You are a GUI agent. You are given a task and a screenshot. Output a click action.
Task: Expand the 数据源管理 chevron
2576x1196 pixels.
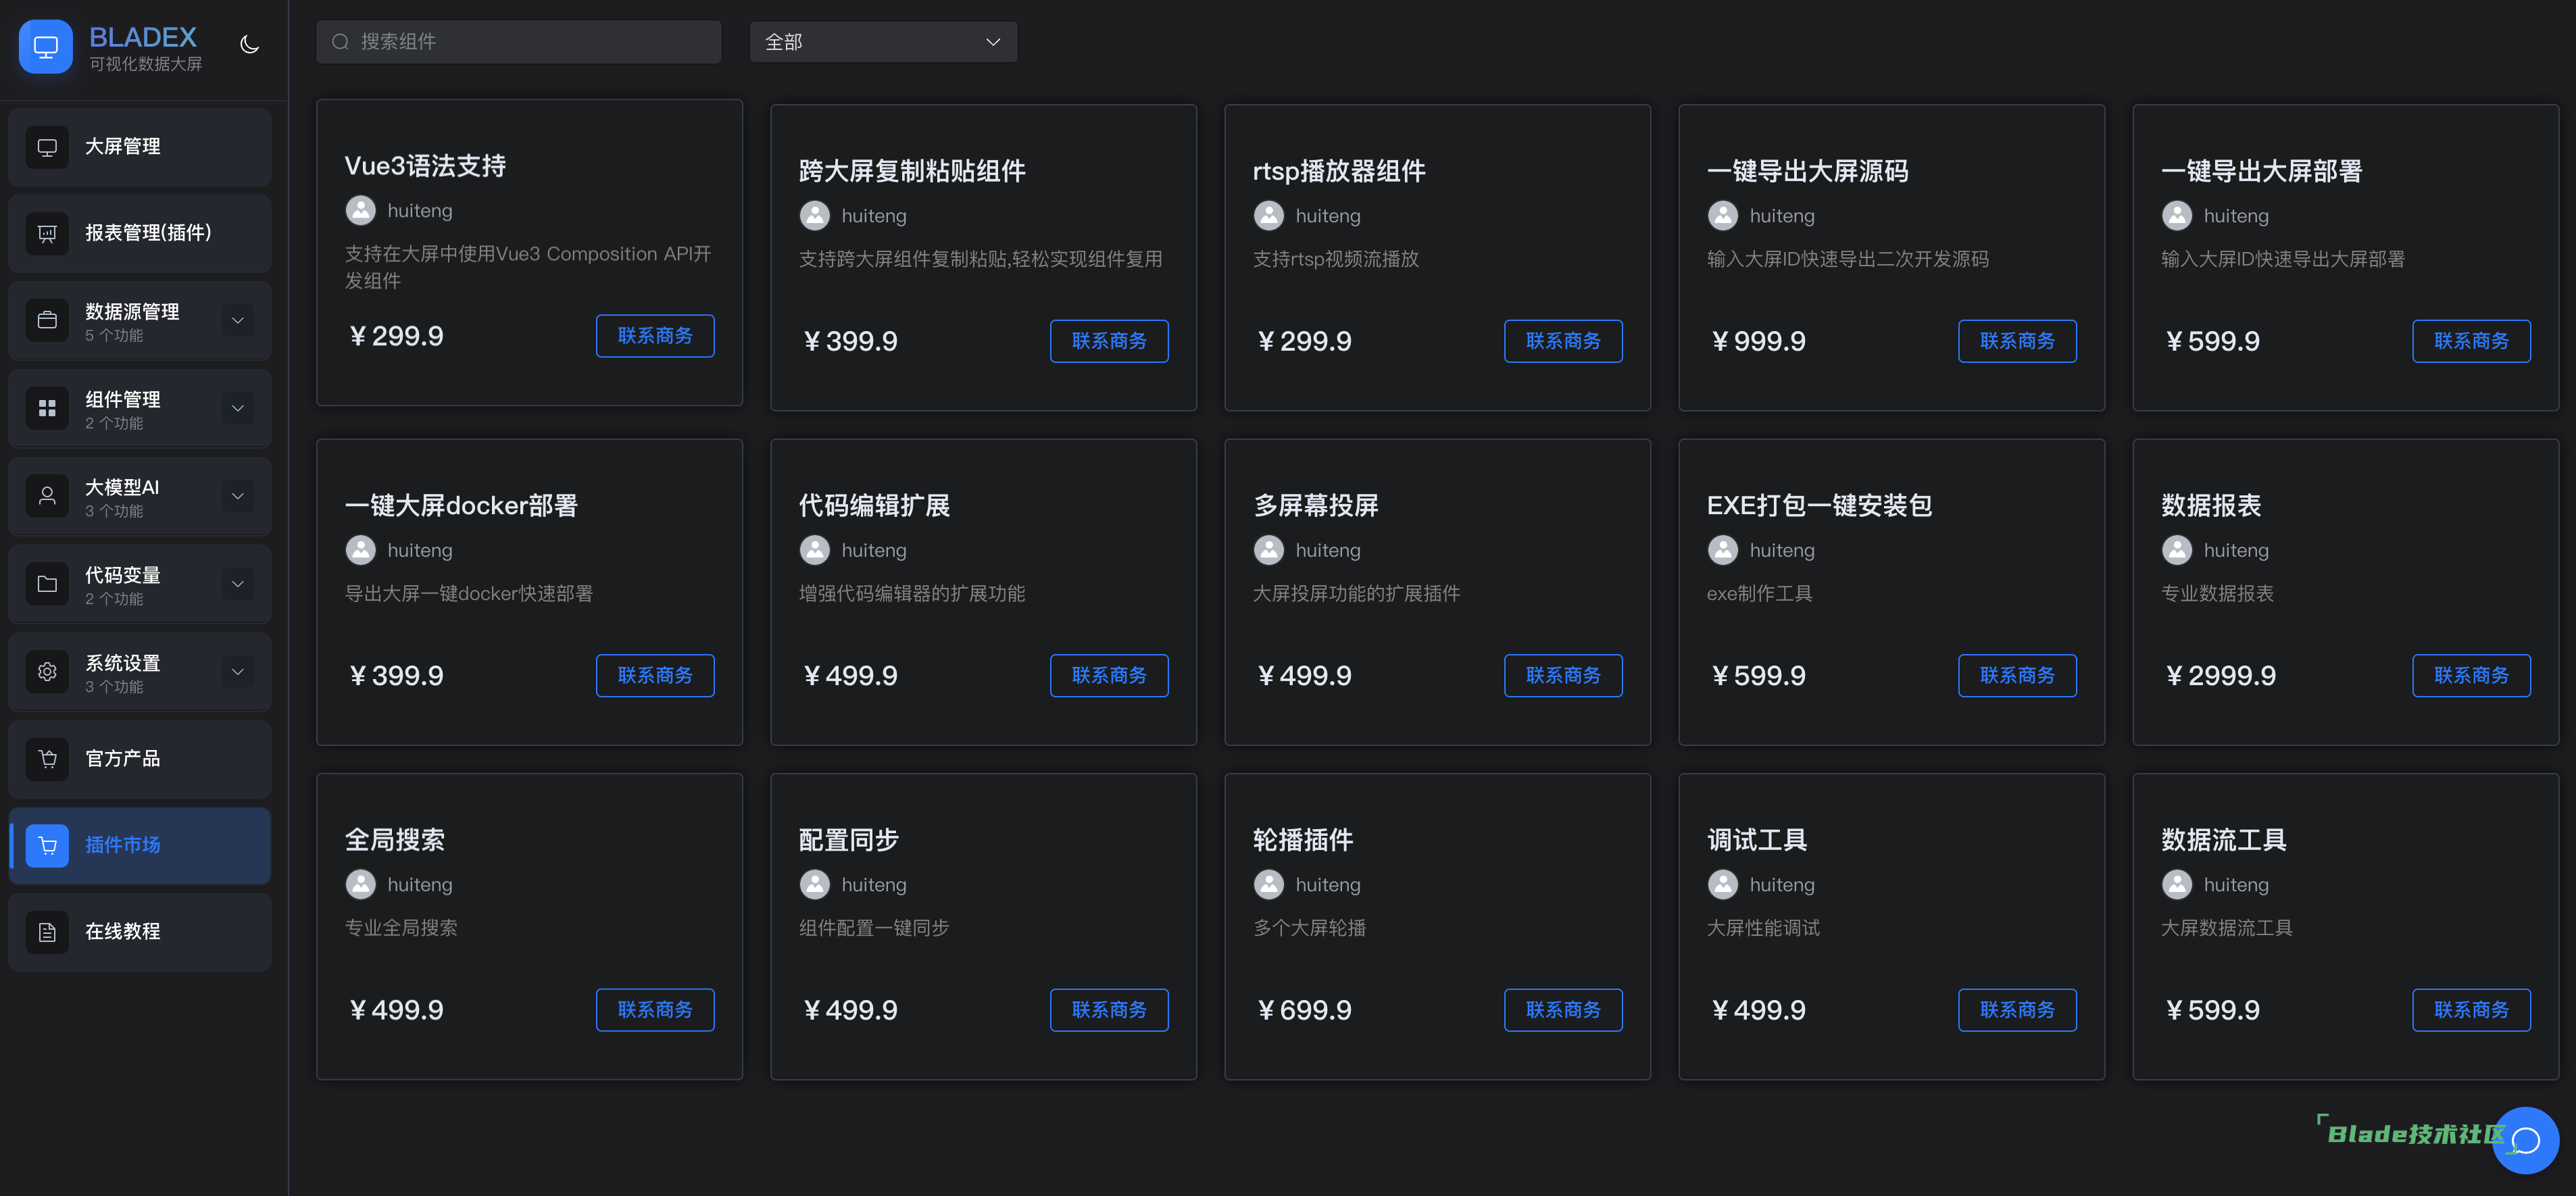click(x=238, y=321)
